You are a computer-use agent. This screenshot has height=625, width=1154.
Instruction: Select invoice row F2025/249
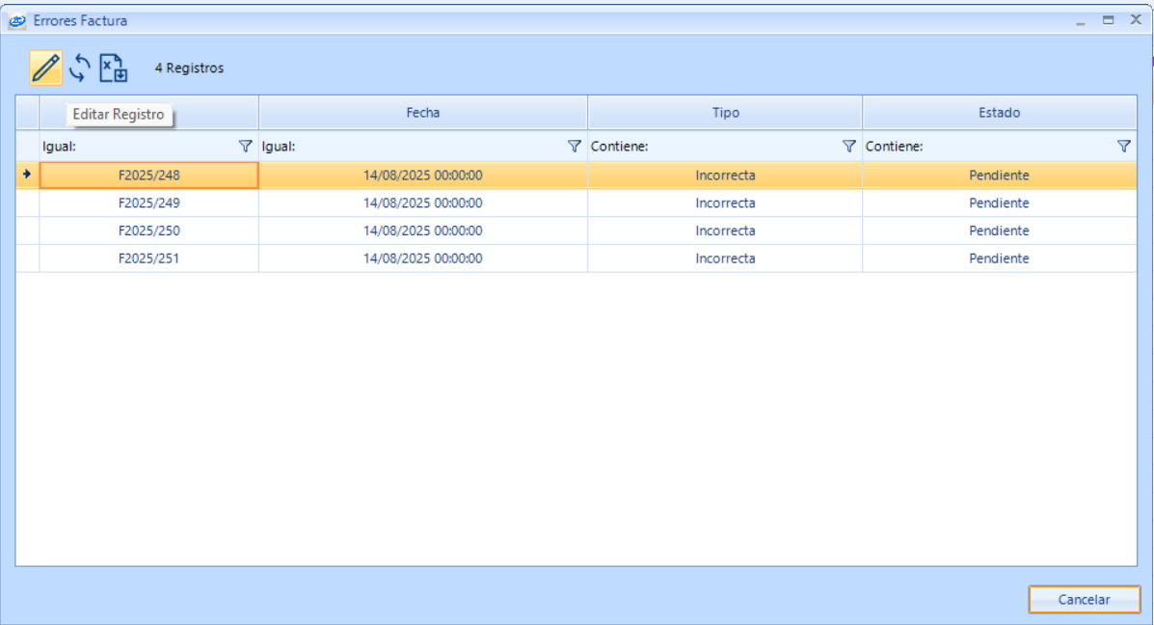click(148, 204)
